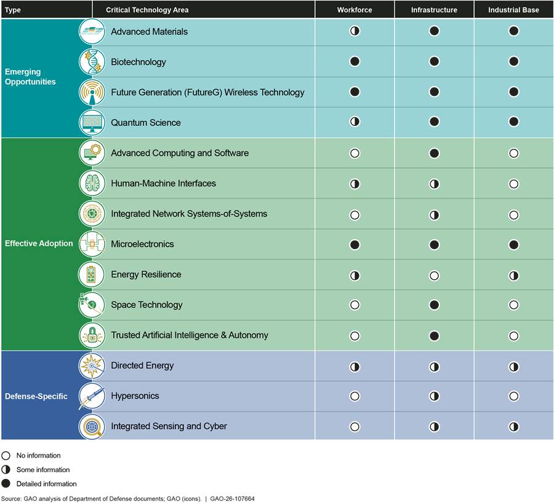Click the Workforce column header

[355, 10]
